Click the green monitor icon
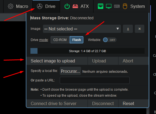Viewport: 156px width, 114px height. pyautogui.click(x=109, y=6)
